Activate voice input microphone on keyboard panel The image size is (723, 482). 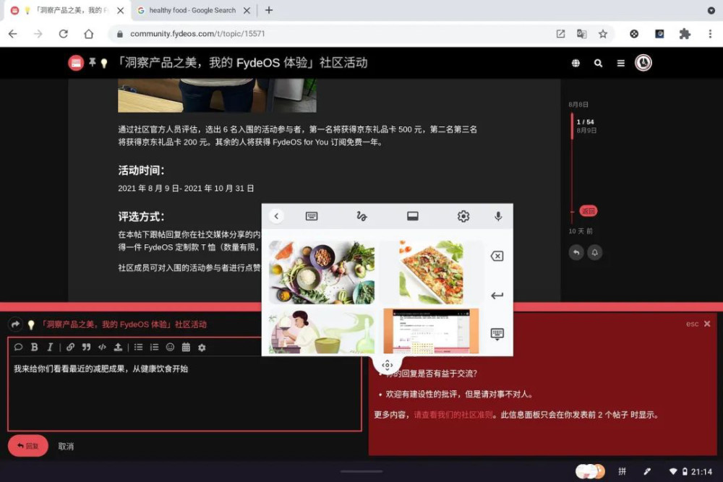click(x=498, y=216)
